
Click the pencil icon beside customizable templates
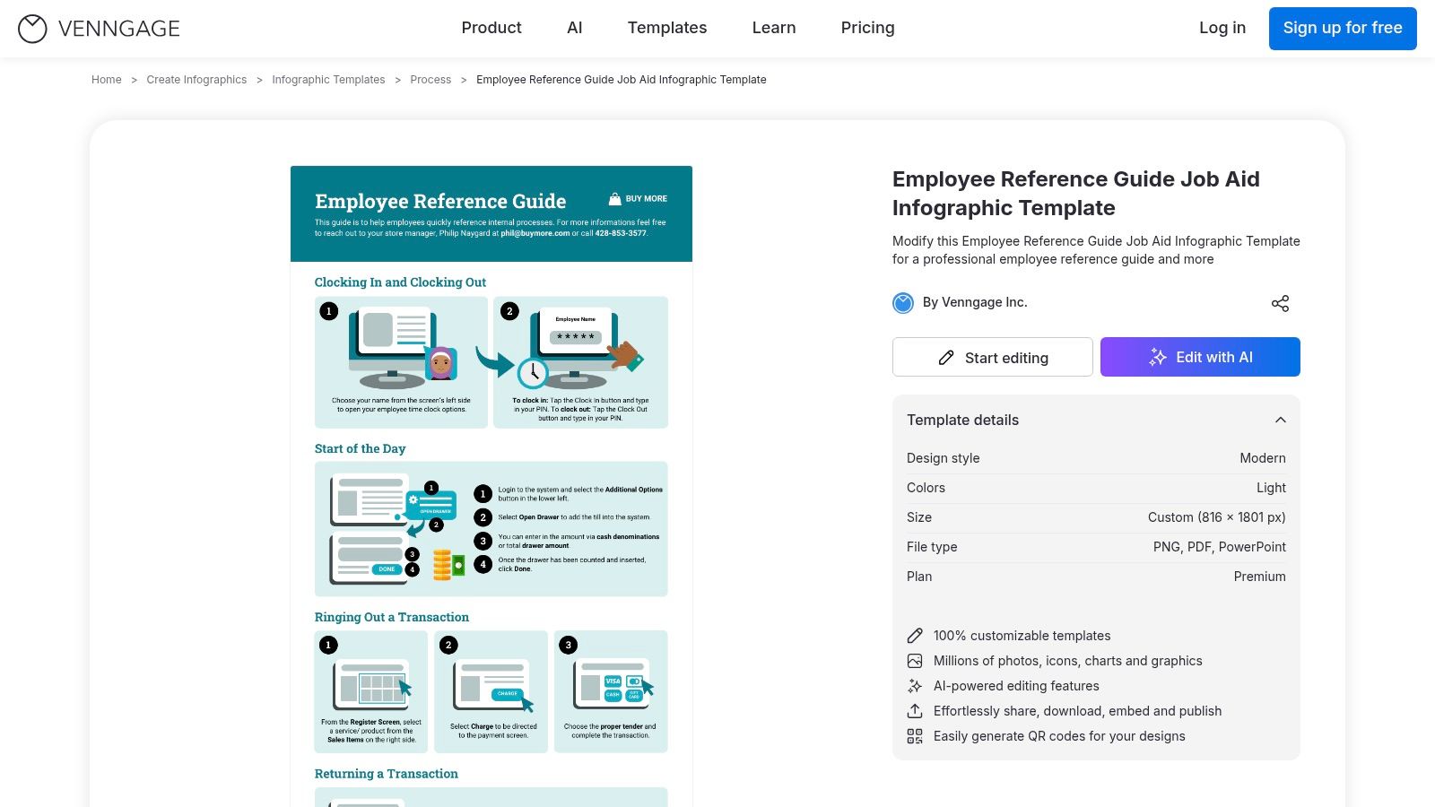point(915,636)
